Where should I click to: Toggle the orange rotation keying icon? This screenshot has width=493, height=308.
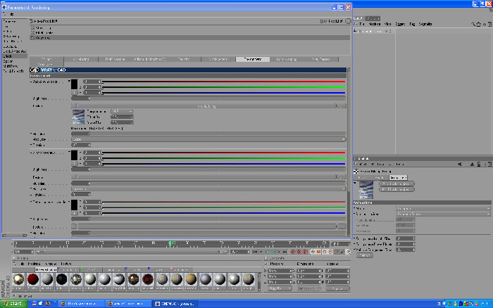(325, 252)
